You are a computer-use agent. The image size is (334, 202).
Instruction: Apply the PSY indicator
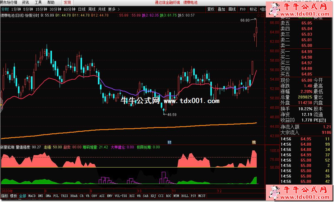point(194,196)
